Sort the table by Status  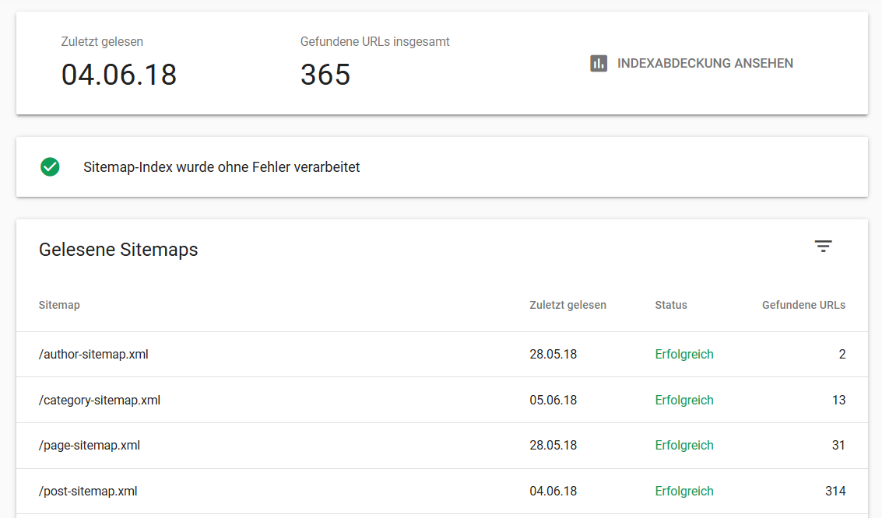[670, 305]
